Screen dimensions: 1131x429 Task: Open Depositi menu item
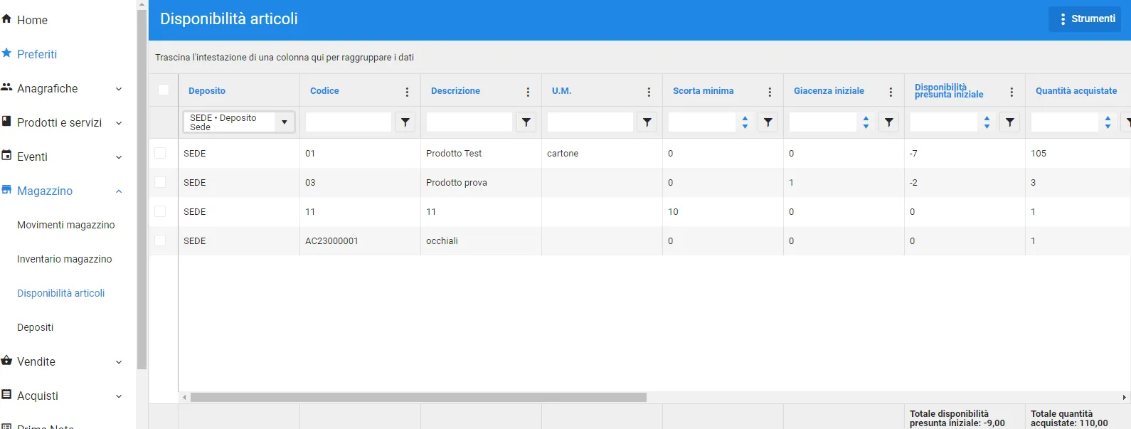click(35, 327)
